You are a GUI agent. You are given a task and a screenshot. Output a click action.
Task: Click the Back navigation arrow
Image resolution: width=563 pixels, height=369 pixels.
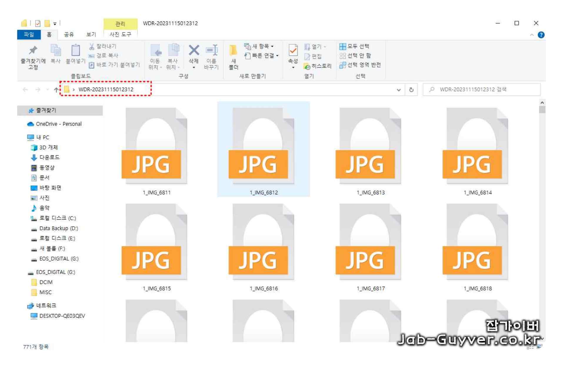point(25,90)
